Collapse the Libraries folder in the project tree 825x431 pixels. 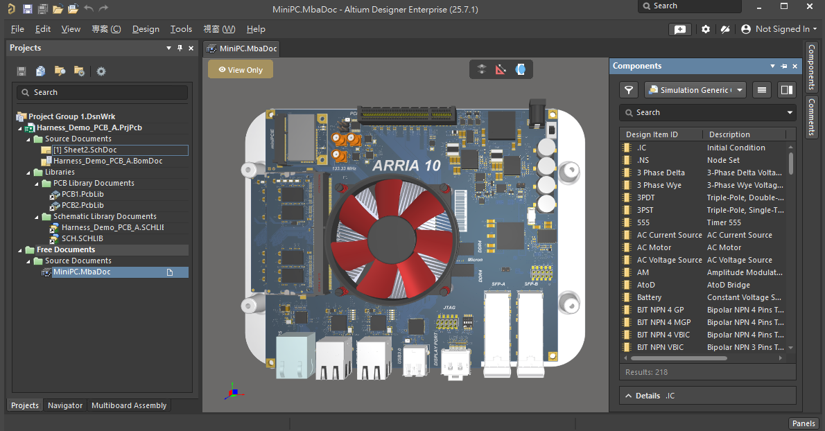[28, 173]
